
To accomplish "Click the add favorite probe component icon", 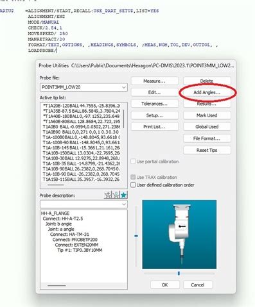I will click(108, 195).
